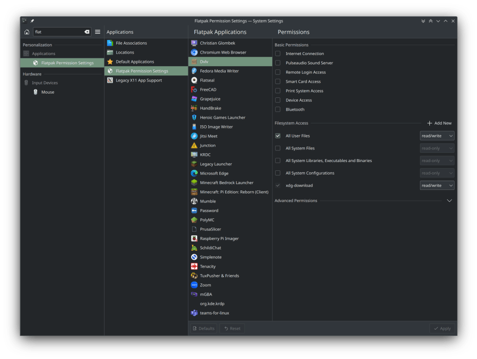477x359 pixels.
Task: Open the read/write dropdown for All User Files
Action: pyautogui.click(x=436, y=135)
